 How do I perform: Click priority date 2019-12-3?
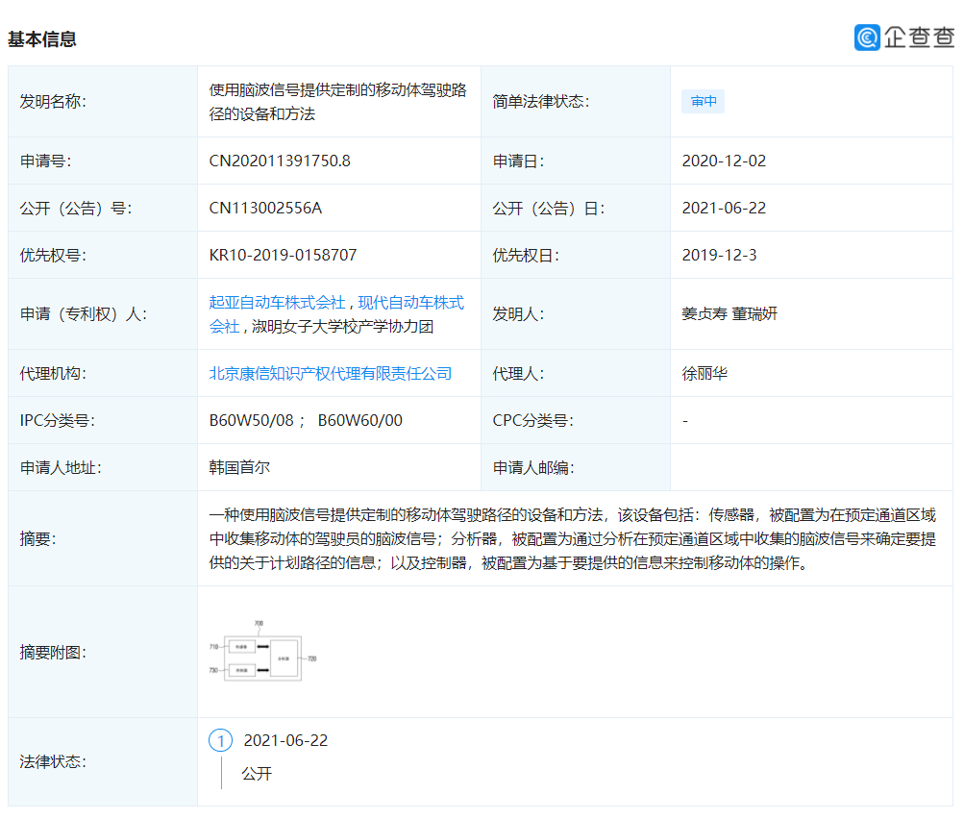(719, 255)
